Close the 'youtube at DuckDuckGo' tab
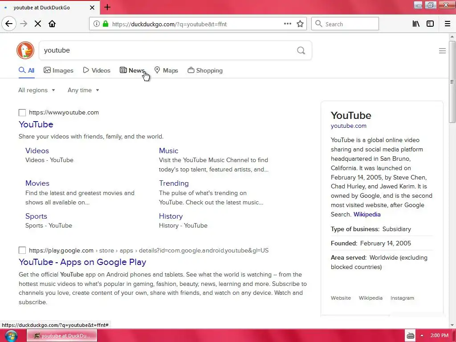The image size is (456, 342). [92, 8]
